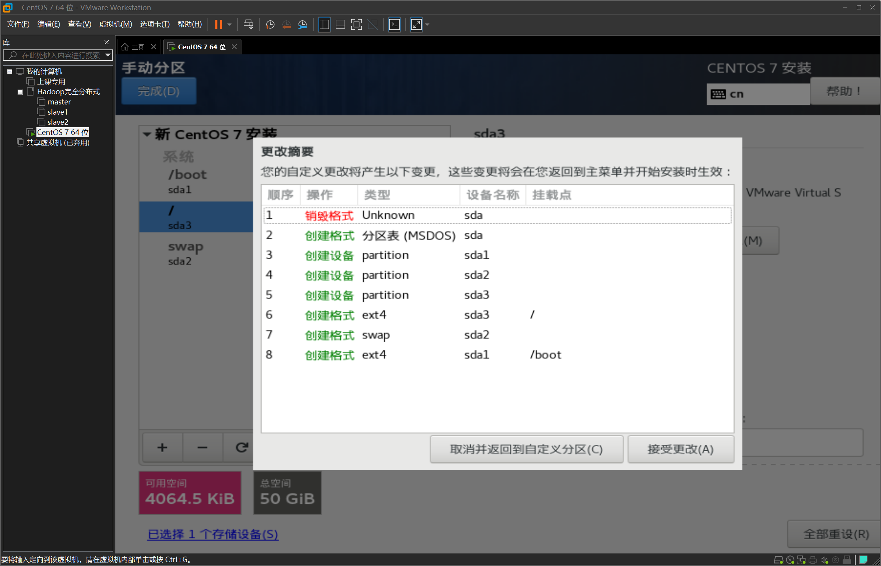Viewport: 881px width, 566px height.
Task: Click 取消并返回到自定义分区(C) button
Action: point(526,449)
